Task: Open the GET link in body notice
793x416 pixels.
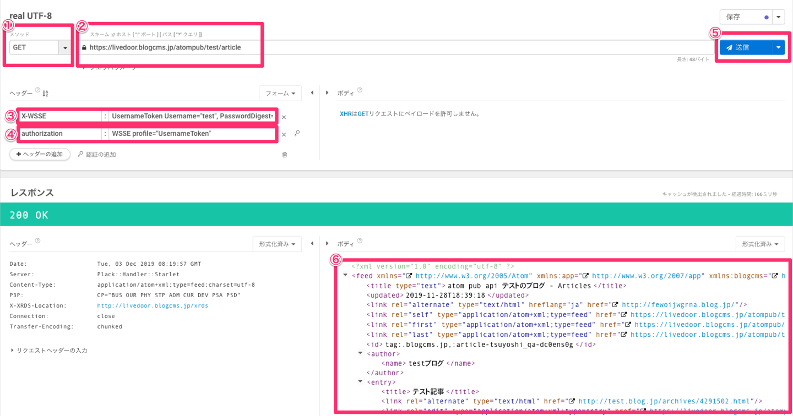Action: tap(363, 114)
